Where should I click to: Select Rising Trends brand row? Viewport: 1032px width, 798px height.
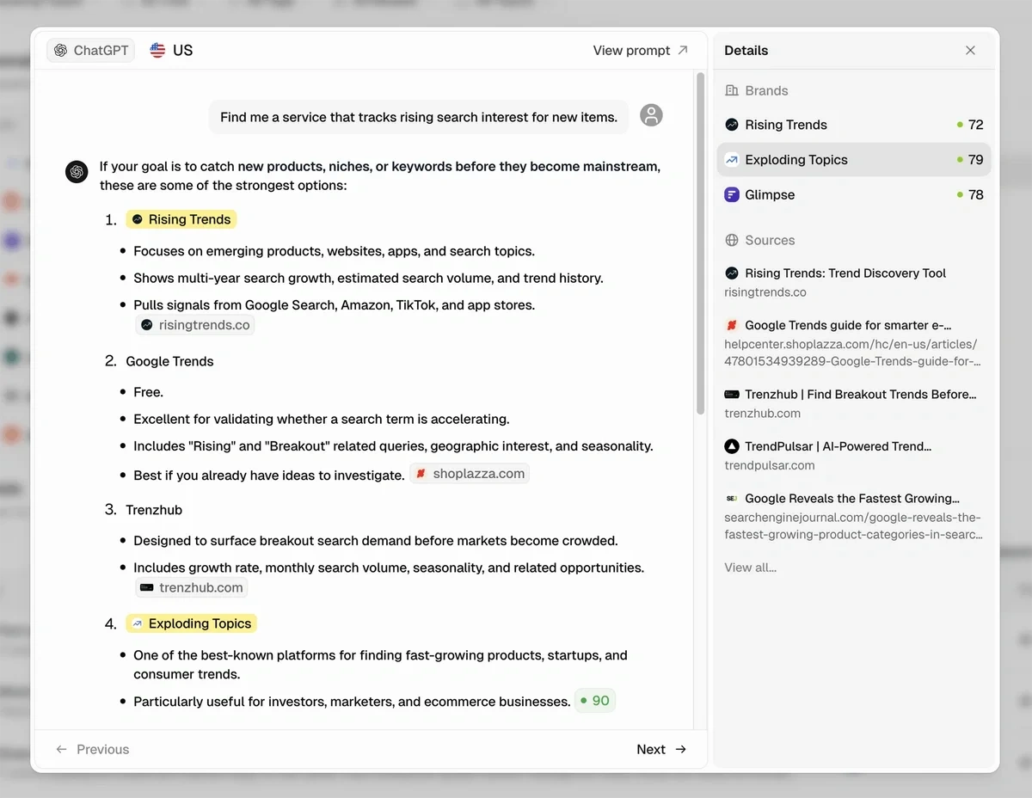[x=854, y=125]
